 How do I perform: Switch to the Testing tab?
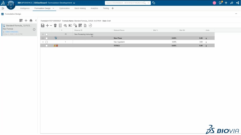(x=106, y=8)
